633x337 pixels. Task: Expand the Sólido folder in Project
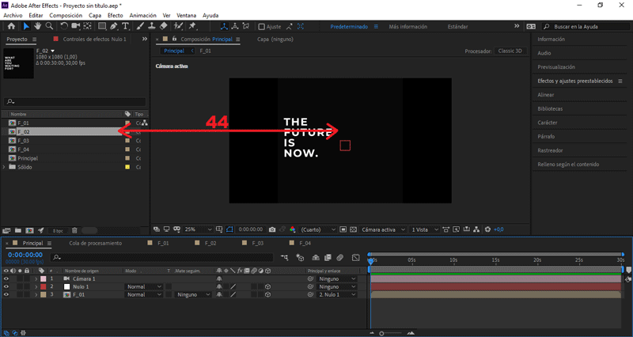coord(4,167)
